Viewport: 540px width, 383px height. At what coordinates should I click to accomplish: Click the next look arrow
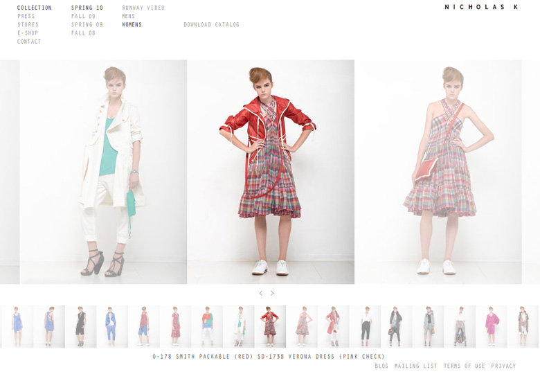pyautogui.click(x=272, y=293)
